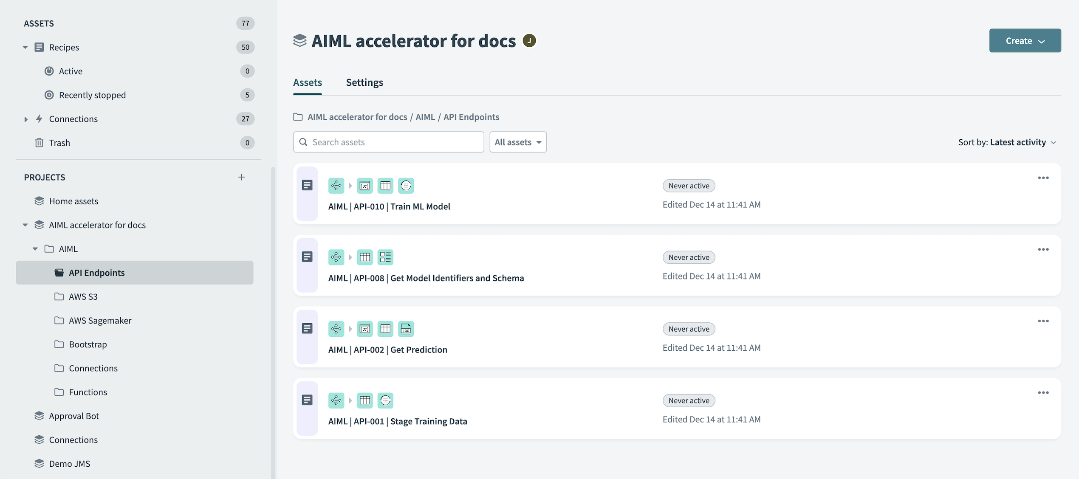
Task: Expand the Connections assets section
Action: pyautogui.click(x=25, y=119)
